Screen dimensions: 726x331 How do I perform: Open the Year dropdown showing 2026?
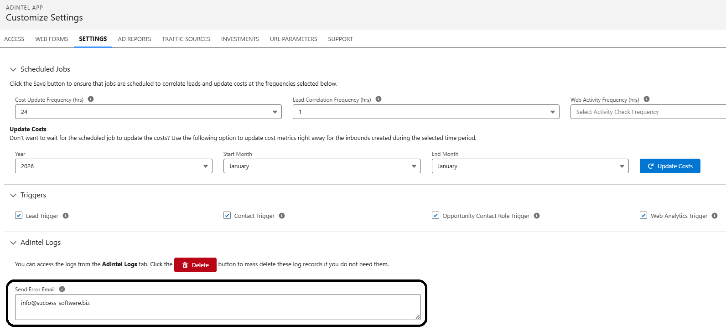(114, 166)
